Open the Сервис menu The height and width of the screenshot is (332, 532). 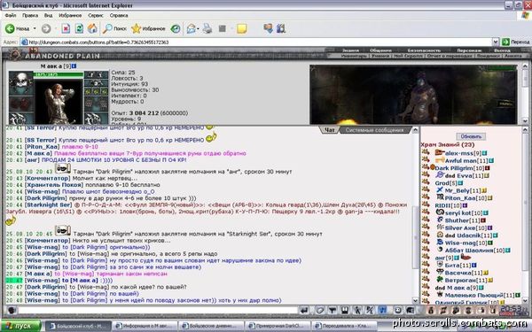point(96,15)
